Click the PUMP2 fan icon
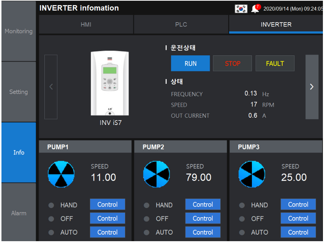Screen dimensions: 324x243 pyautogui.click(x=157, y=174)
